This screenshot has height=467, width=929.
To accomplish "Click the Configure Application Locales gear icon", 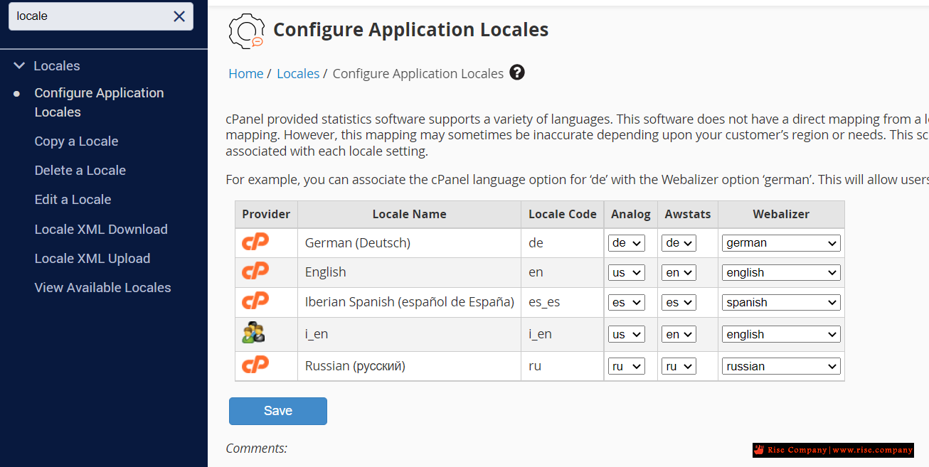I will click(x=246, y=31).
